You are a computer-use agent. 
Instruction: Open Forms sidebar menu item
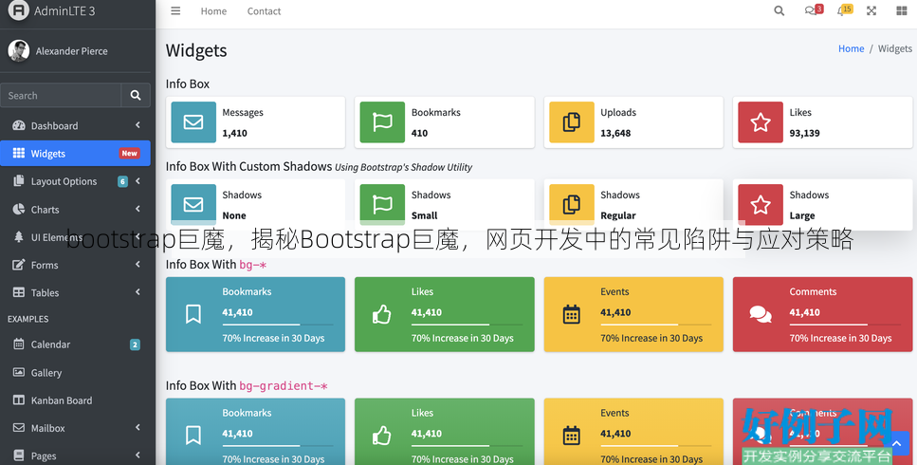(x=75, y=265)
